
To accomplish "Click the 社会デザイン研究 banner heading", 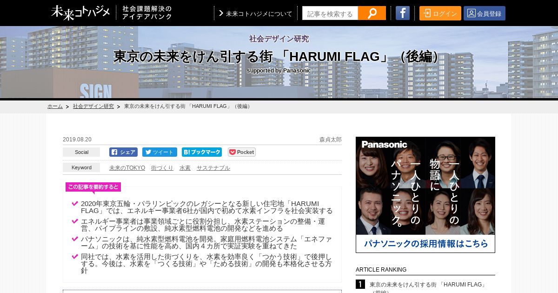I will pos(279,39).
